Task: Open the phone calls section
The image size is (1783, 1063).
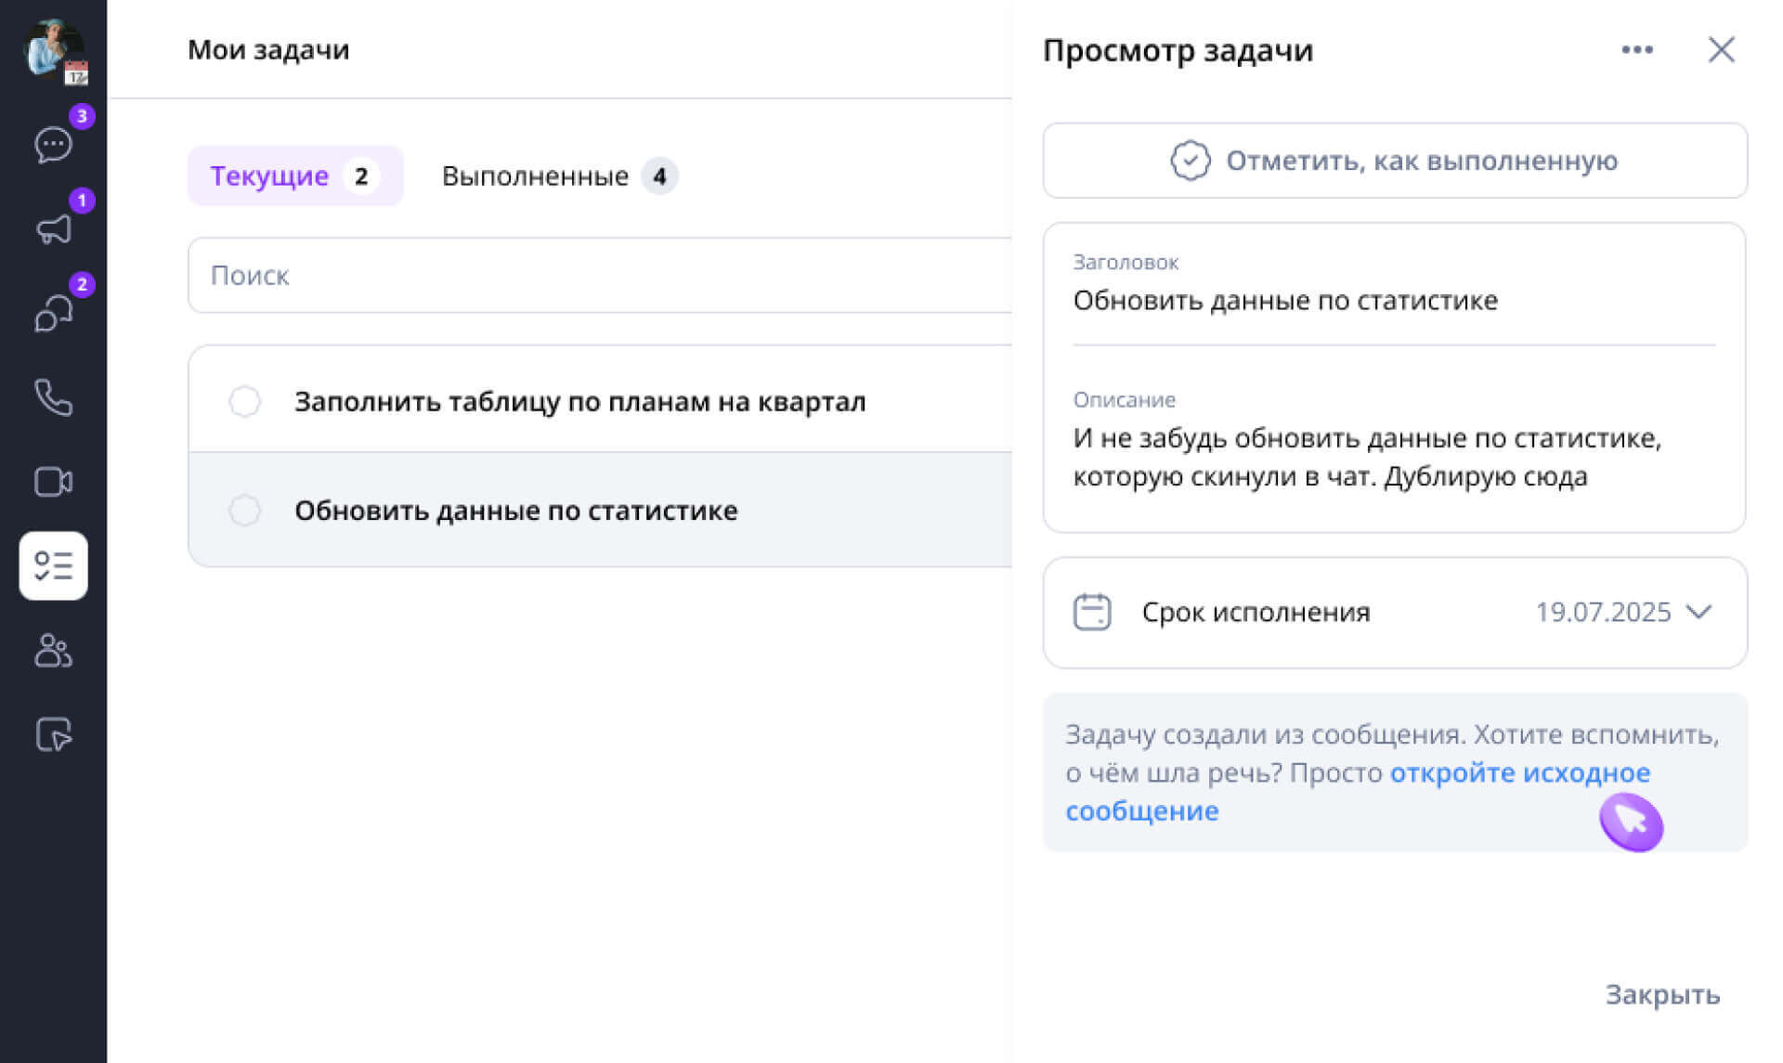Action: pos(53,397)
